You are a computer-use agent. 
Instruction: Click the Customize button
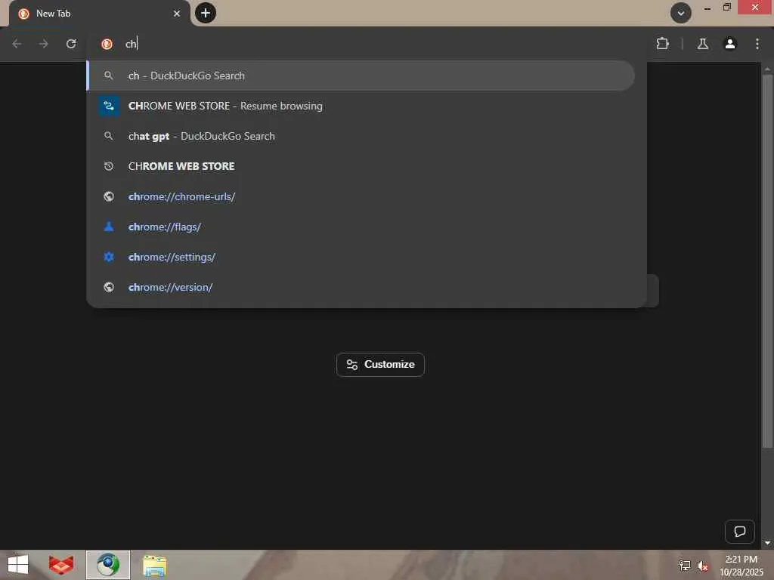[380, 365]
